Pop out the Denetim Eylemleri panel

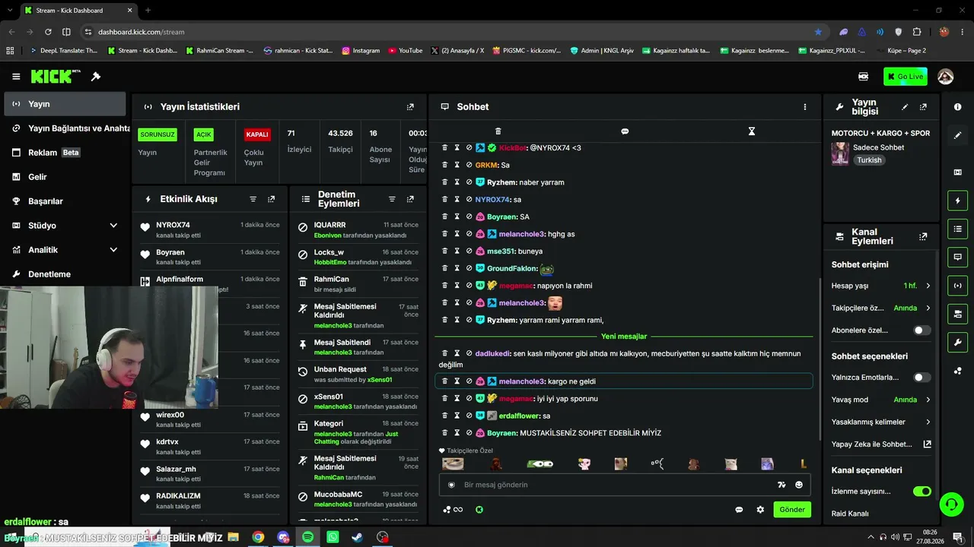click(410, 199)
